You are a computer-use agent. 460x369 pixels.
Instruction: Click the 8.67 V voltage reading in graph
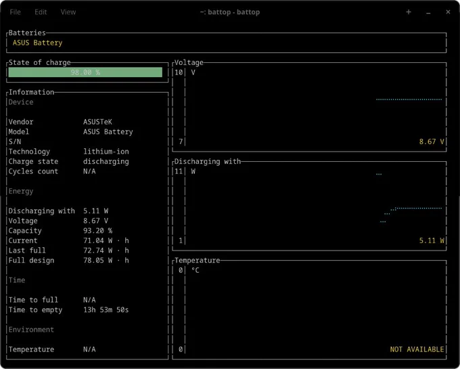[x=432, y=142]
